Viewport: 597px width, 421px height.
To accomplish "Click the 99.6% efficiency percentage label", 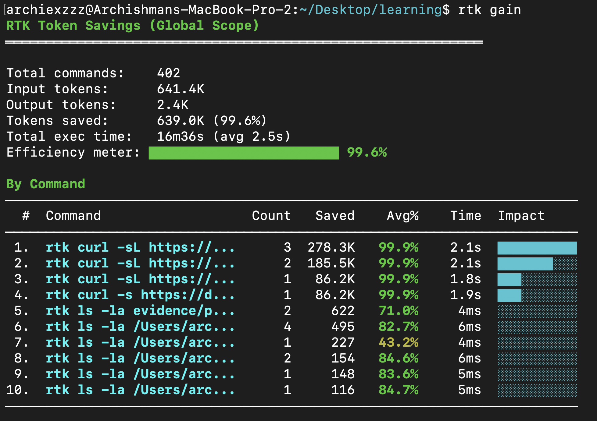I will (367, 152).
